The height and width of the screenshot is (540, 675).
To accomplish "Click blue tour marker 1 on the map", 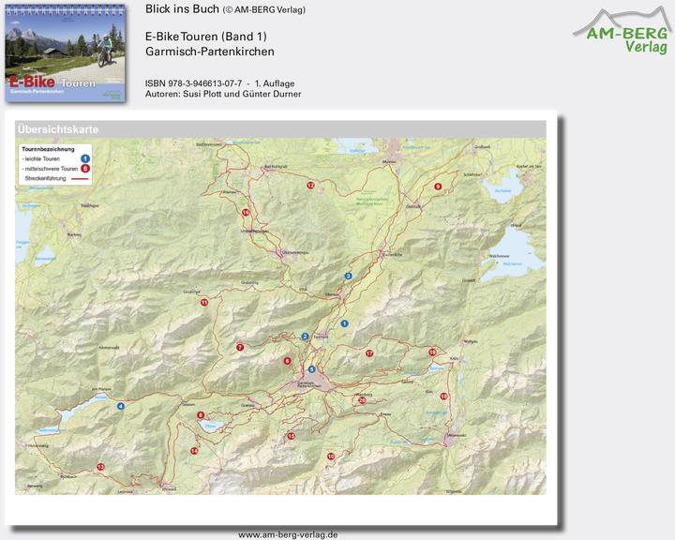I will click(344, 323).
